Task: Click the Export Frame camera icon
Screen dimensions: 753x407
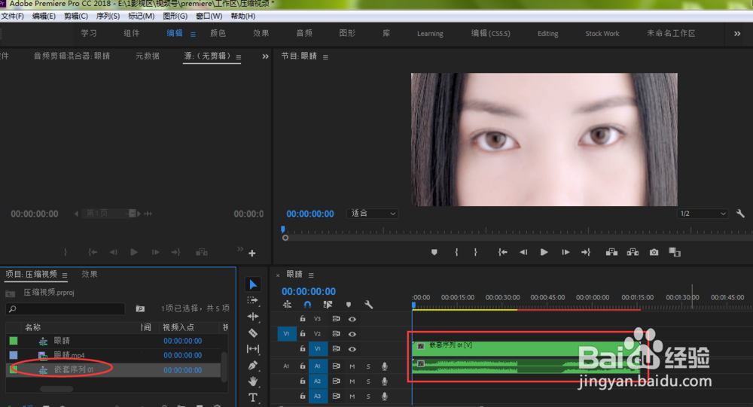Action: click(x=654, y=252)
